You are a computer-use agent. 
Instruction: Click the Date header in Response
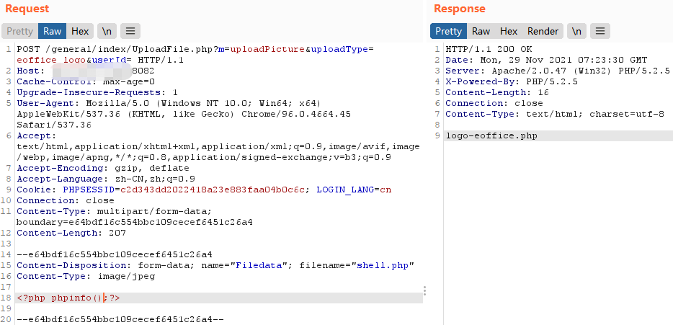pyautogui.click(x=546, y=60)
